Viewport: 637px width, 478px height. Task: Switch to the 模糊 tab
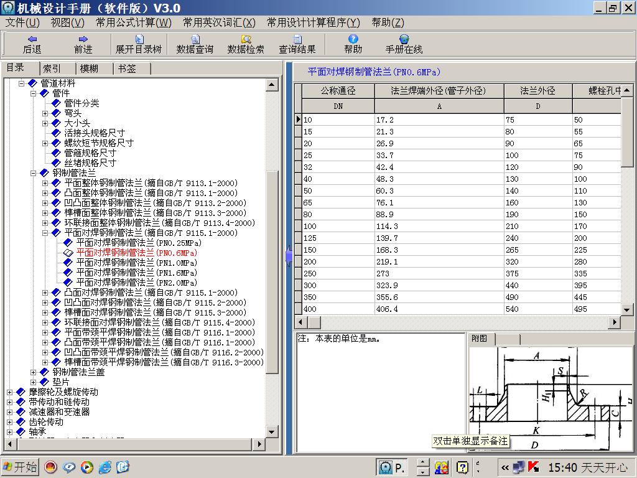[94, 68]
